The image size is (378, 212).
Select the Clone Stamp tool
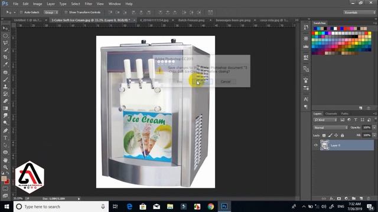[x=5, y=87]
